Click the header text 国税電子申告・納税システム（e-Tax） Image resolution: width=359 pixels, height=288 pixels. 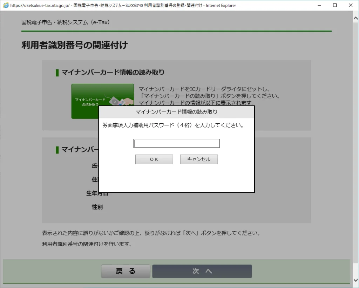coord(66,22)
